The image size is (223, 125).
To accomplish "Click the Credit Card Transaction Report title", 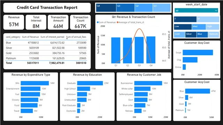I will click(47, 8).
